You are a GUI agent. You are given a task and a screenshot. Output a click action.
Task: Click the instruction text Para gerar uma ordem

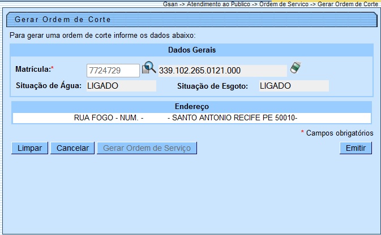(x=102, y=36)
